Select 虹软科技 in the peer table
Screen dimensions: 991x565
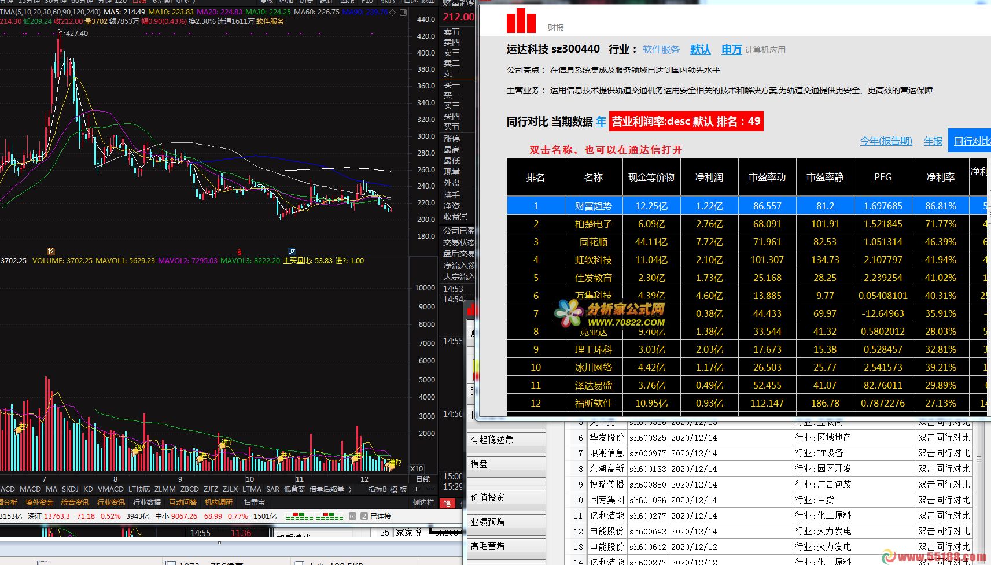594,260
